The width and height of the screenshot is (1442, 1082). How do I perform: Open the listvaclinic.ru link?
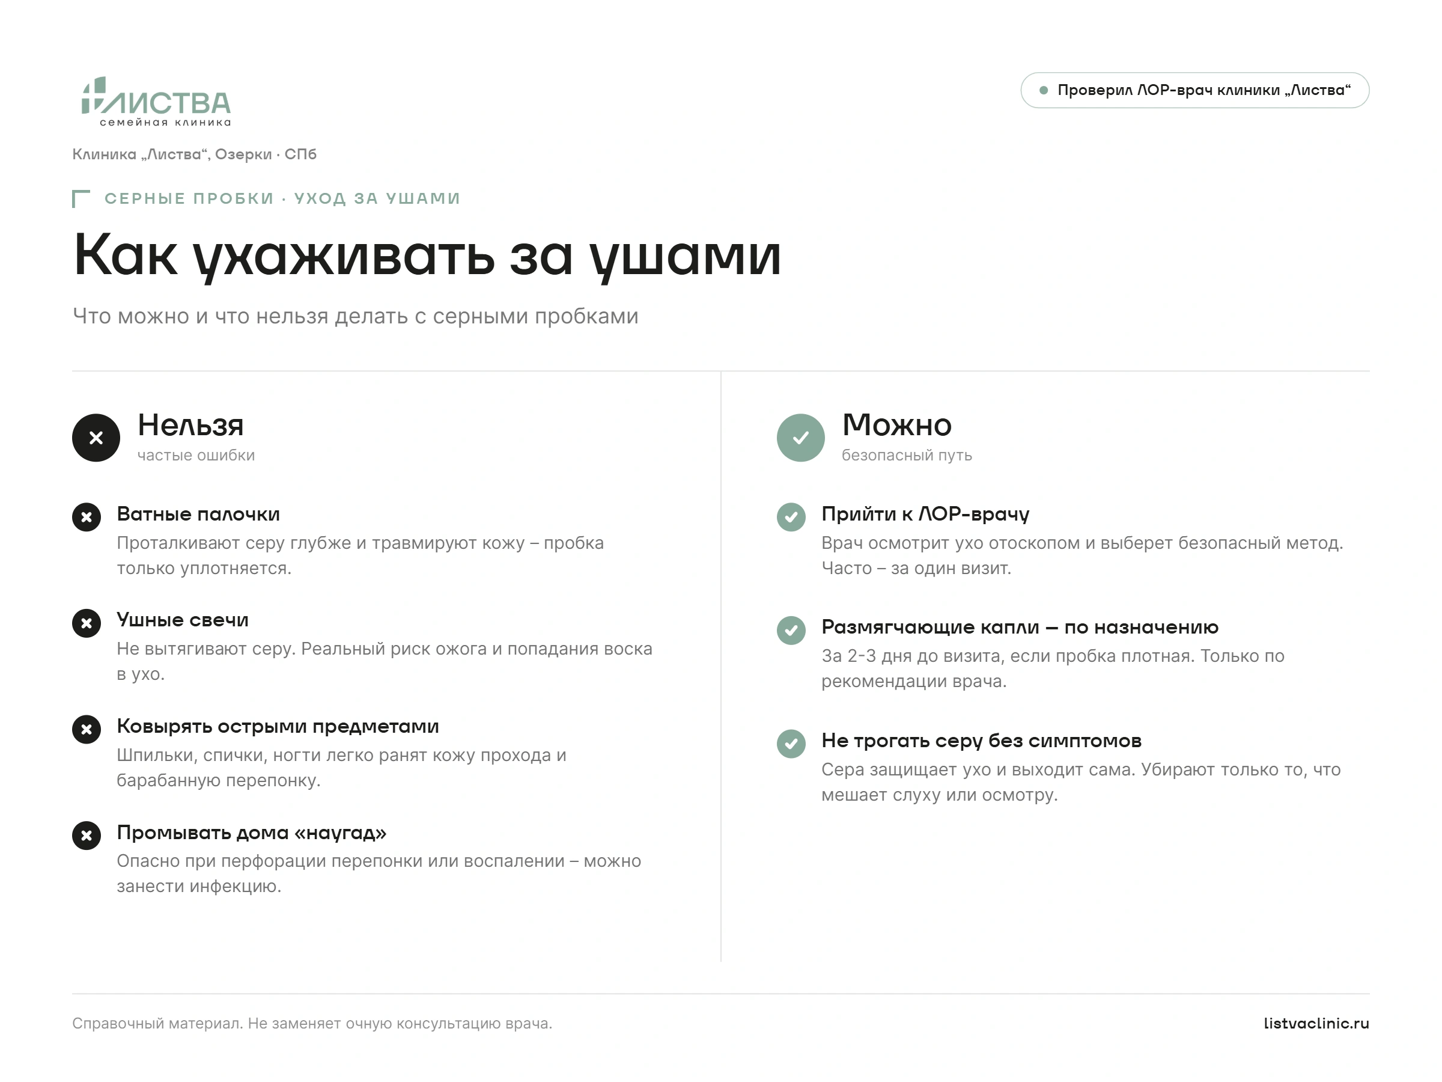tap(1316, 1023)
